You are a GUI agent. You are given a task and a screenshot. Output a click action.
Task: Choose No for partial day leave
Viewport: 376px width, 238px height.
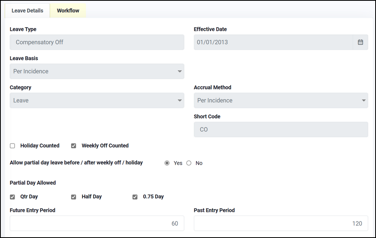189,163
